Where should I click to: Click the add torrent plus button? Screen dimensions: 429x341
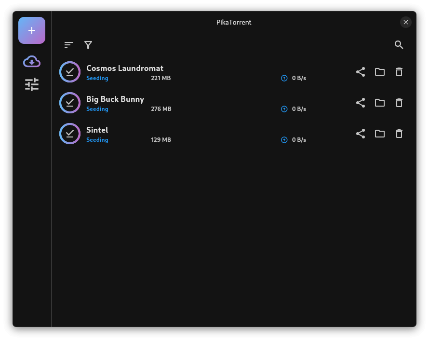tap(32, 30)
